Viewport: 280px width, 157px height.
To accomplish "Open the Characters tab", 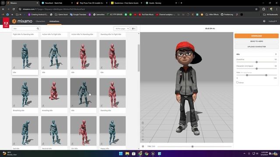I will 40,21.
